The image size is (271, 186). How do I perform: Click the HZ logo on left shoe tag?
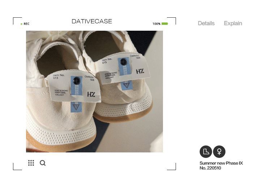pyautogui.click(x=91, y=94)
